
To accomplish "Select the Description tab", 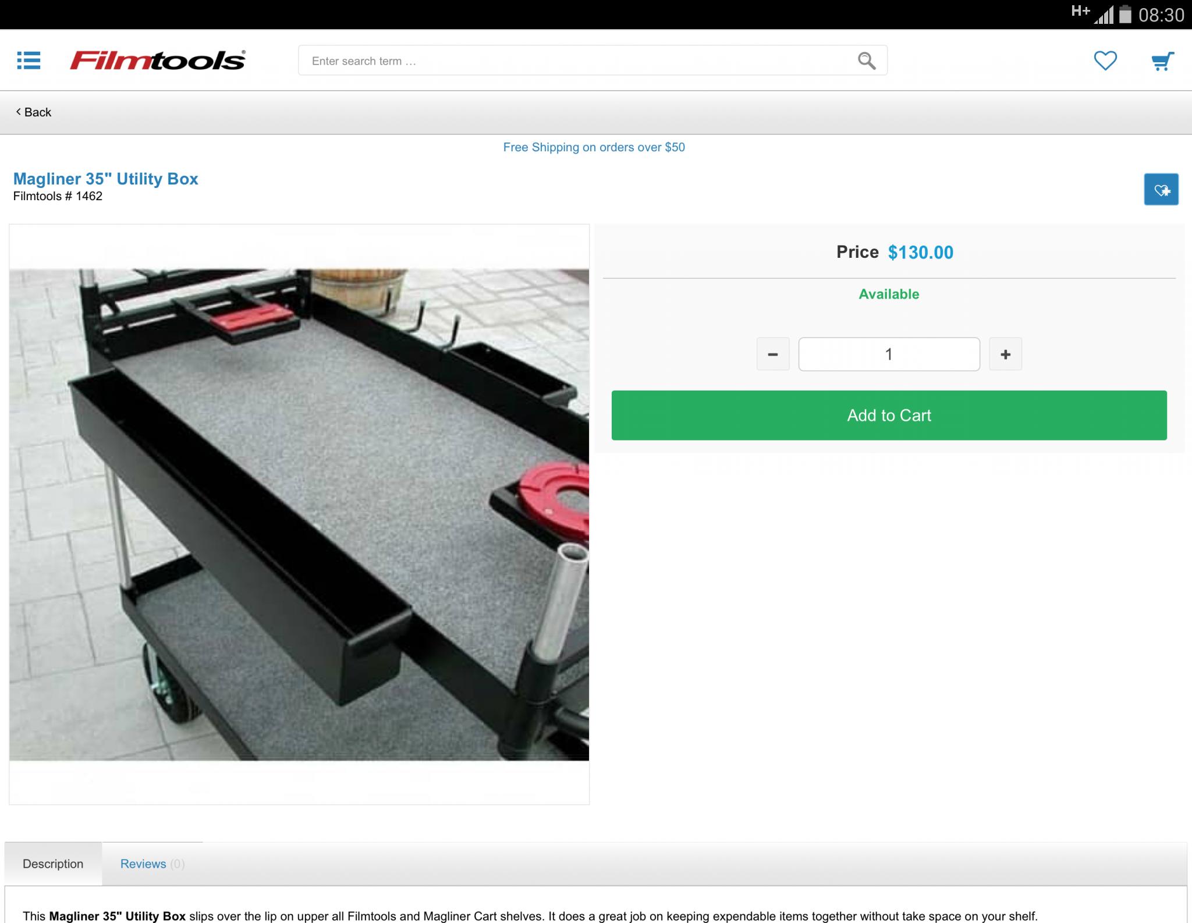I will click(53, 864).
